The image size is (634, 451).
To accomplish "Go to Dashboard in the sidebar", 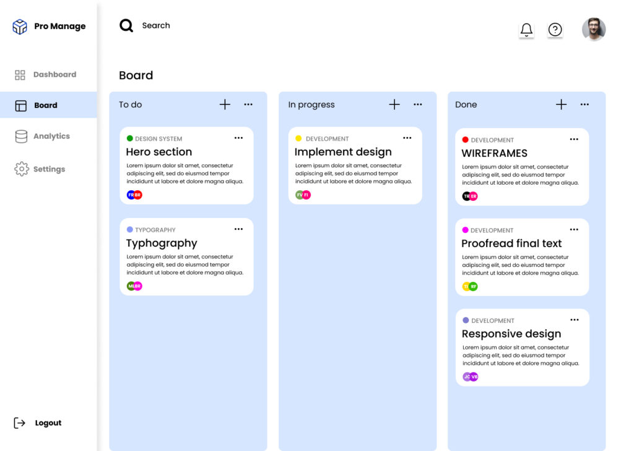I will point(54,74).
